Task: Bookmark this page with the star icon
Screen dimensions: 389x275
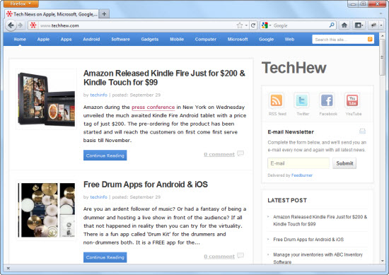Action: coord(239,25)
